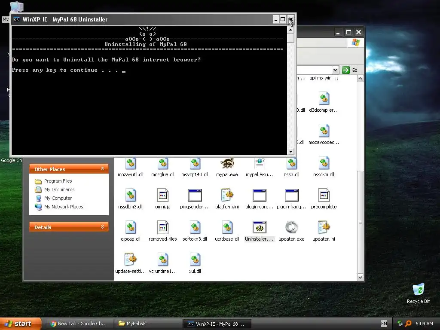Select the update-setti... file icon
The image size is (440, 330).
pyautogui.click(x=131, y=260)
